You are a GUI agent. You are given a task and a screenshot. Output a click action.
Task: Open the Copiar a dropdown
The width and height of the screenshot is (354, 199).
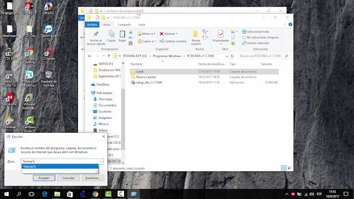[147, 41]
